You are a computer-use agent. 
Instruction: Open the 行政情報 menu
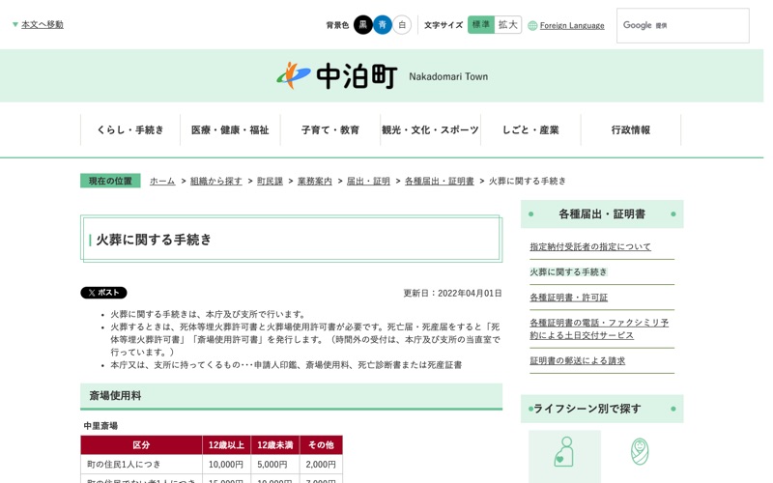click(x=631, y=129)
